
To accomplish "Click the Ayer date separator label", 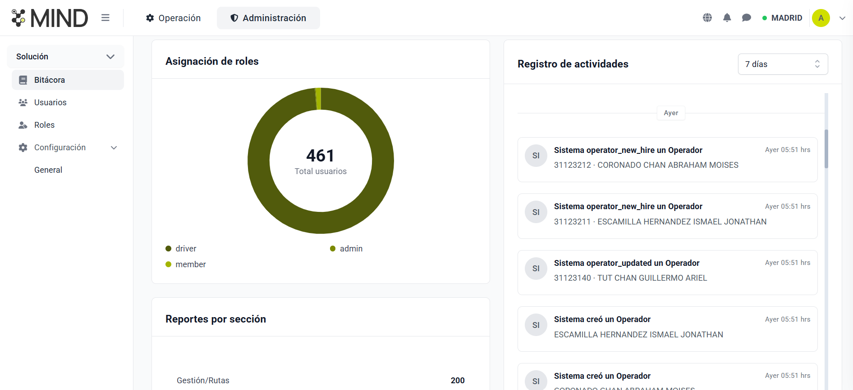I will tap(671, 113).
